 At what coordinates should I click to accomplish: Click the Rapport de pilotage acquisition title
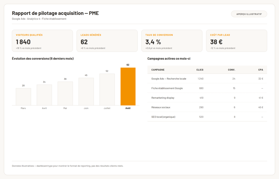(x=55, y=13)
